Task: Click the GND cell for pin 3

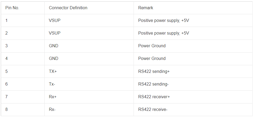Action: (89, 46)
